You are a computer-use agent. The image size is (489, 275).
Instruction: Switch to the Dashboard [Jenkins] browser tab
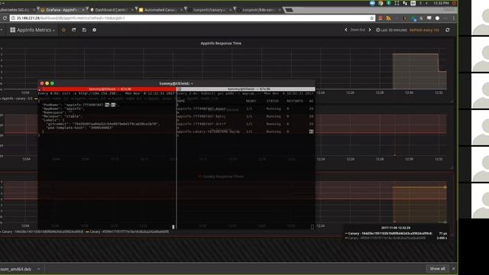tap(112, 10)
